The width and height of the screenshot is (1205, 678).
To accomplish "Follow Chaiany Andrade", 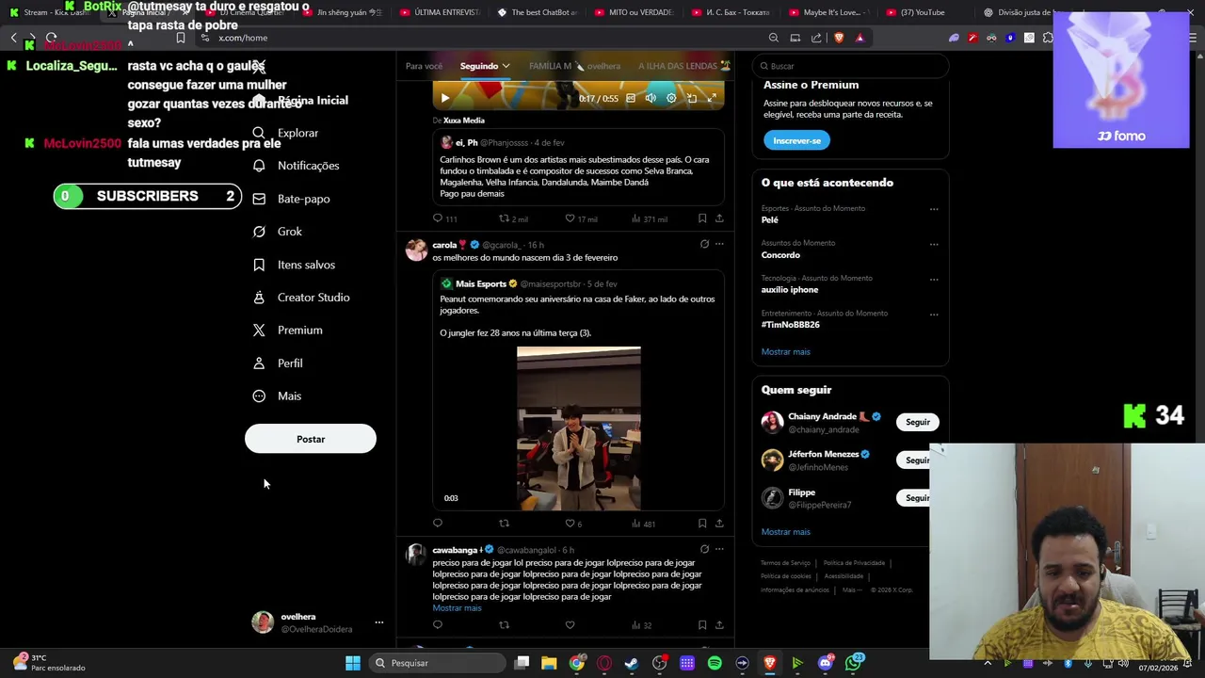I will click(x=918, y=422).
